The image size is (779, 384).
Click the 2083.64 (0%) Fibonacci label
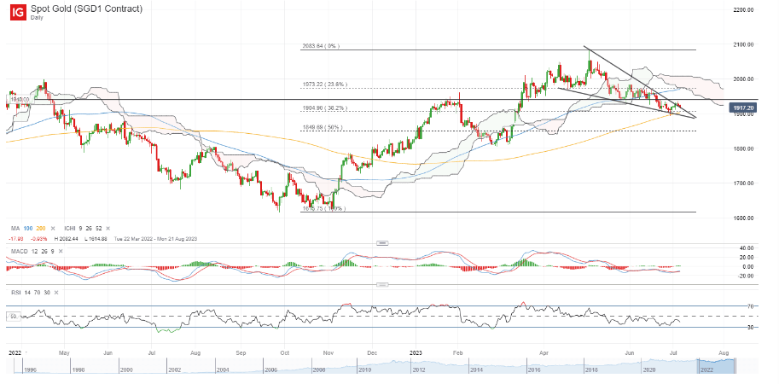coord(321,46)
